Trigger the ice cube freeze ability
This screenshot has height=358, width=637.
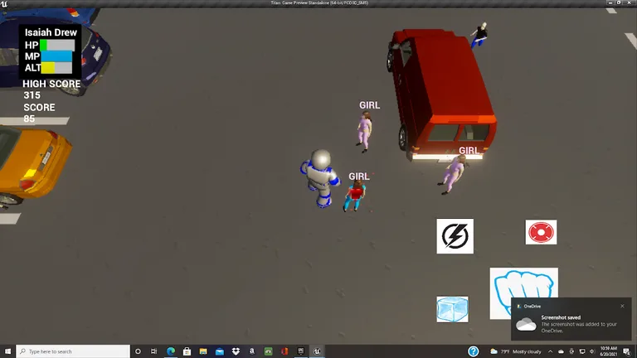tap(452, 309)
